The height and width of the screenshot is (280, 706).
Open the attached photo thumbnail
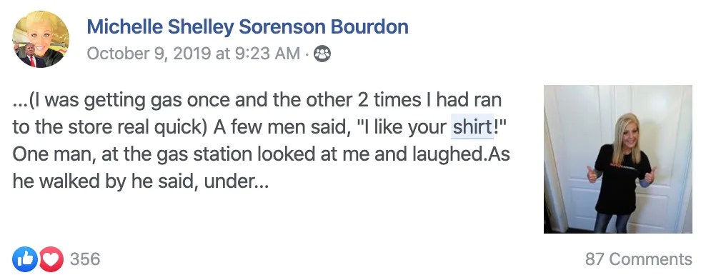pyautogui.click(x=617, y=159)
